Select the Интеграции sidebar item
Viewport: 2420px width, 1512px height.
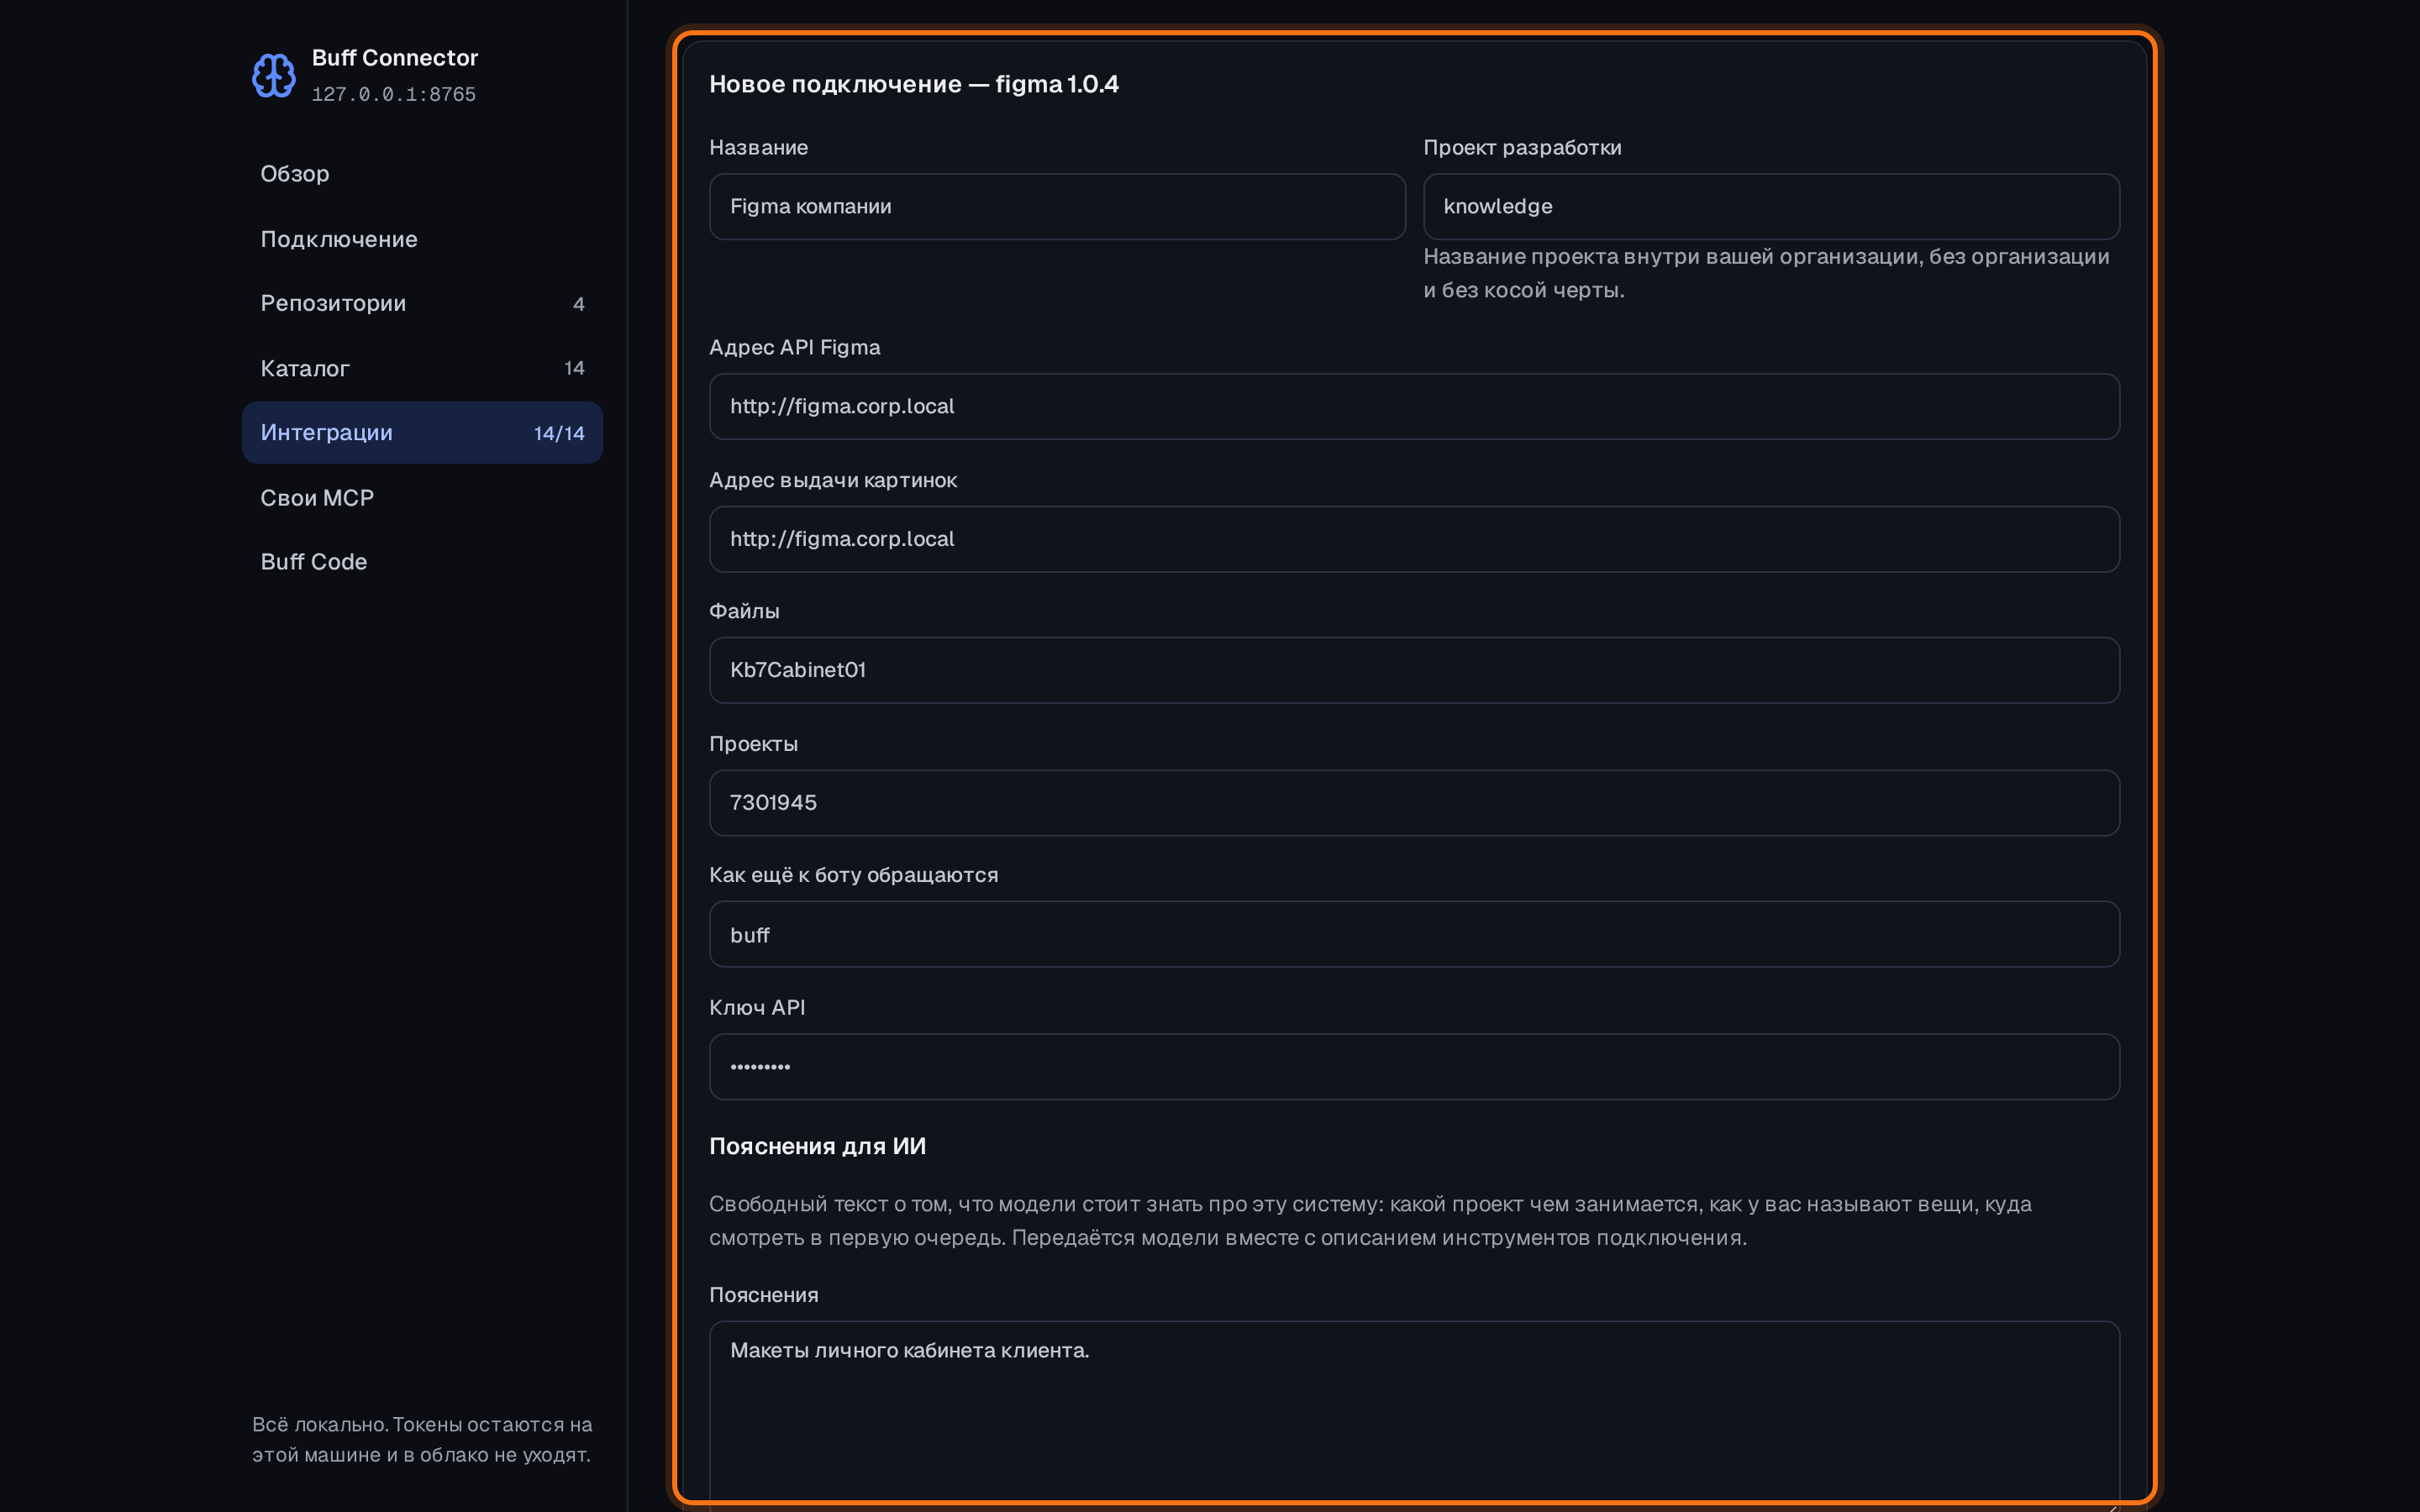(422, 433)
